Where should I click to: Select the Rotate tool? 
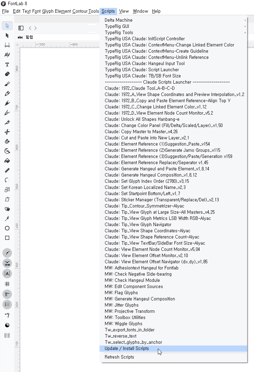coord(7,180)
